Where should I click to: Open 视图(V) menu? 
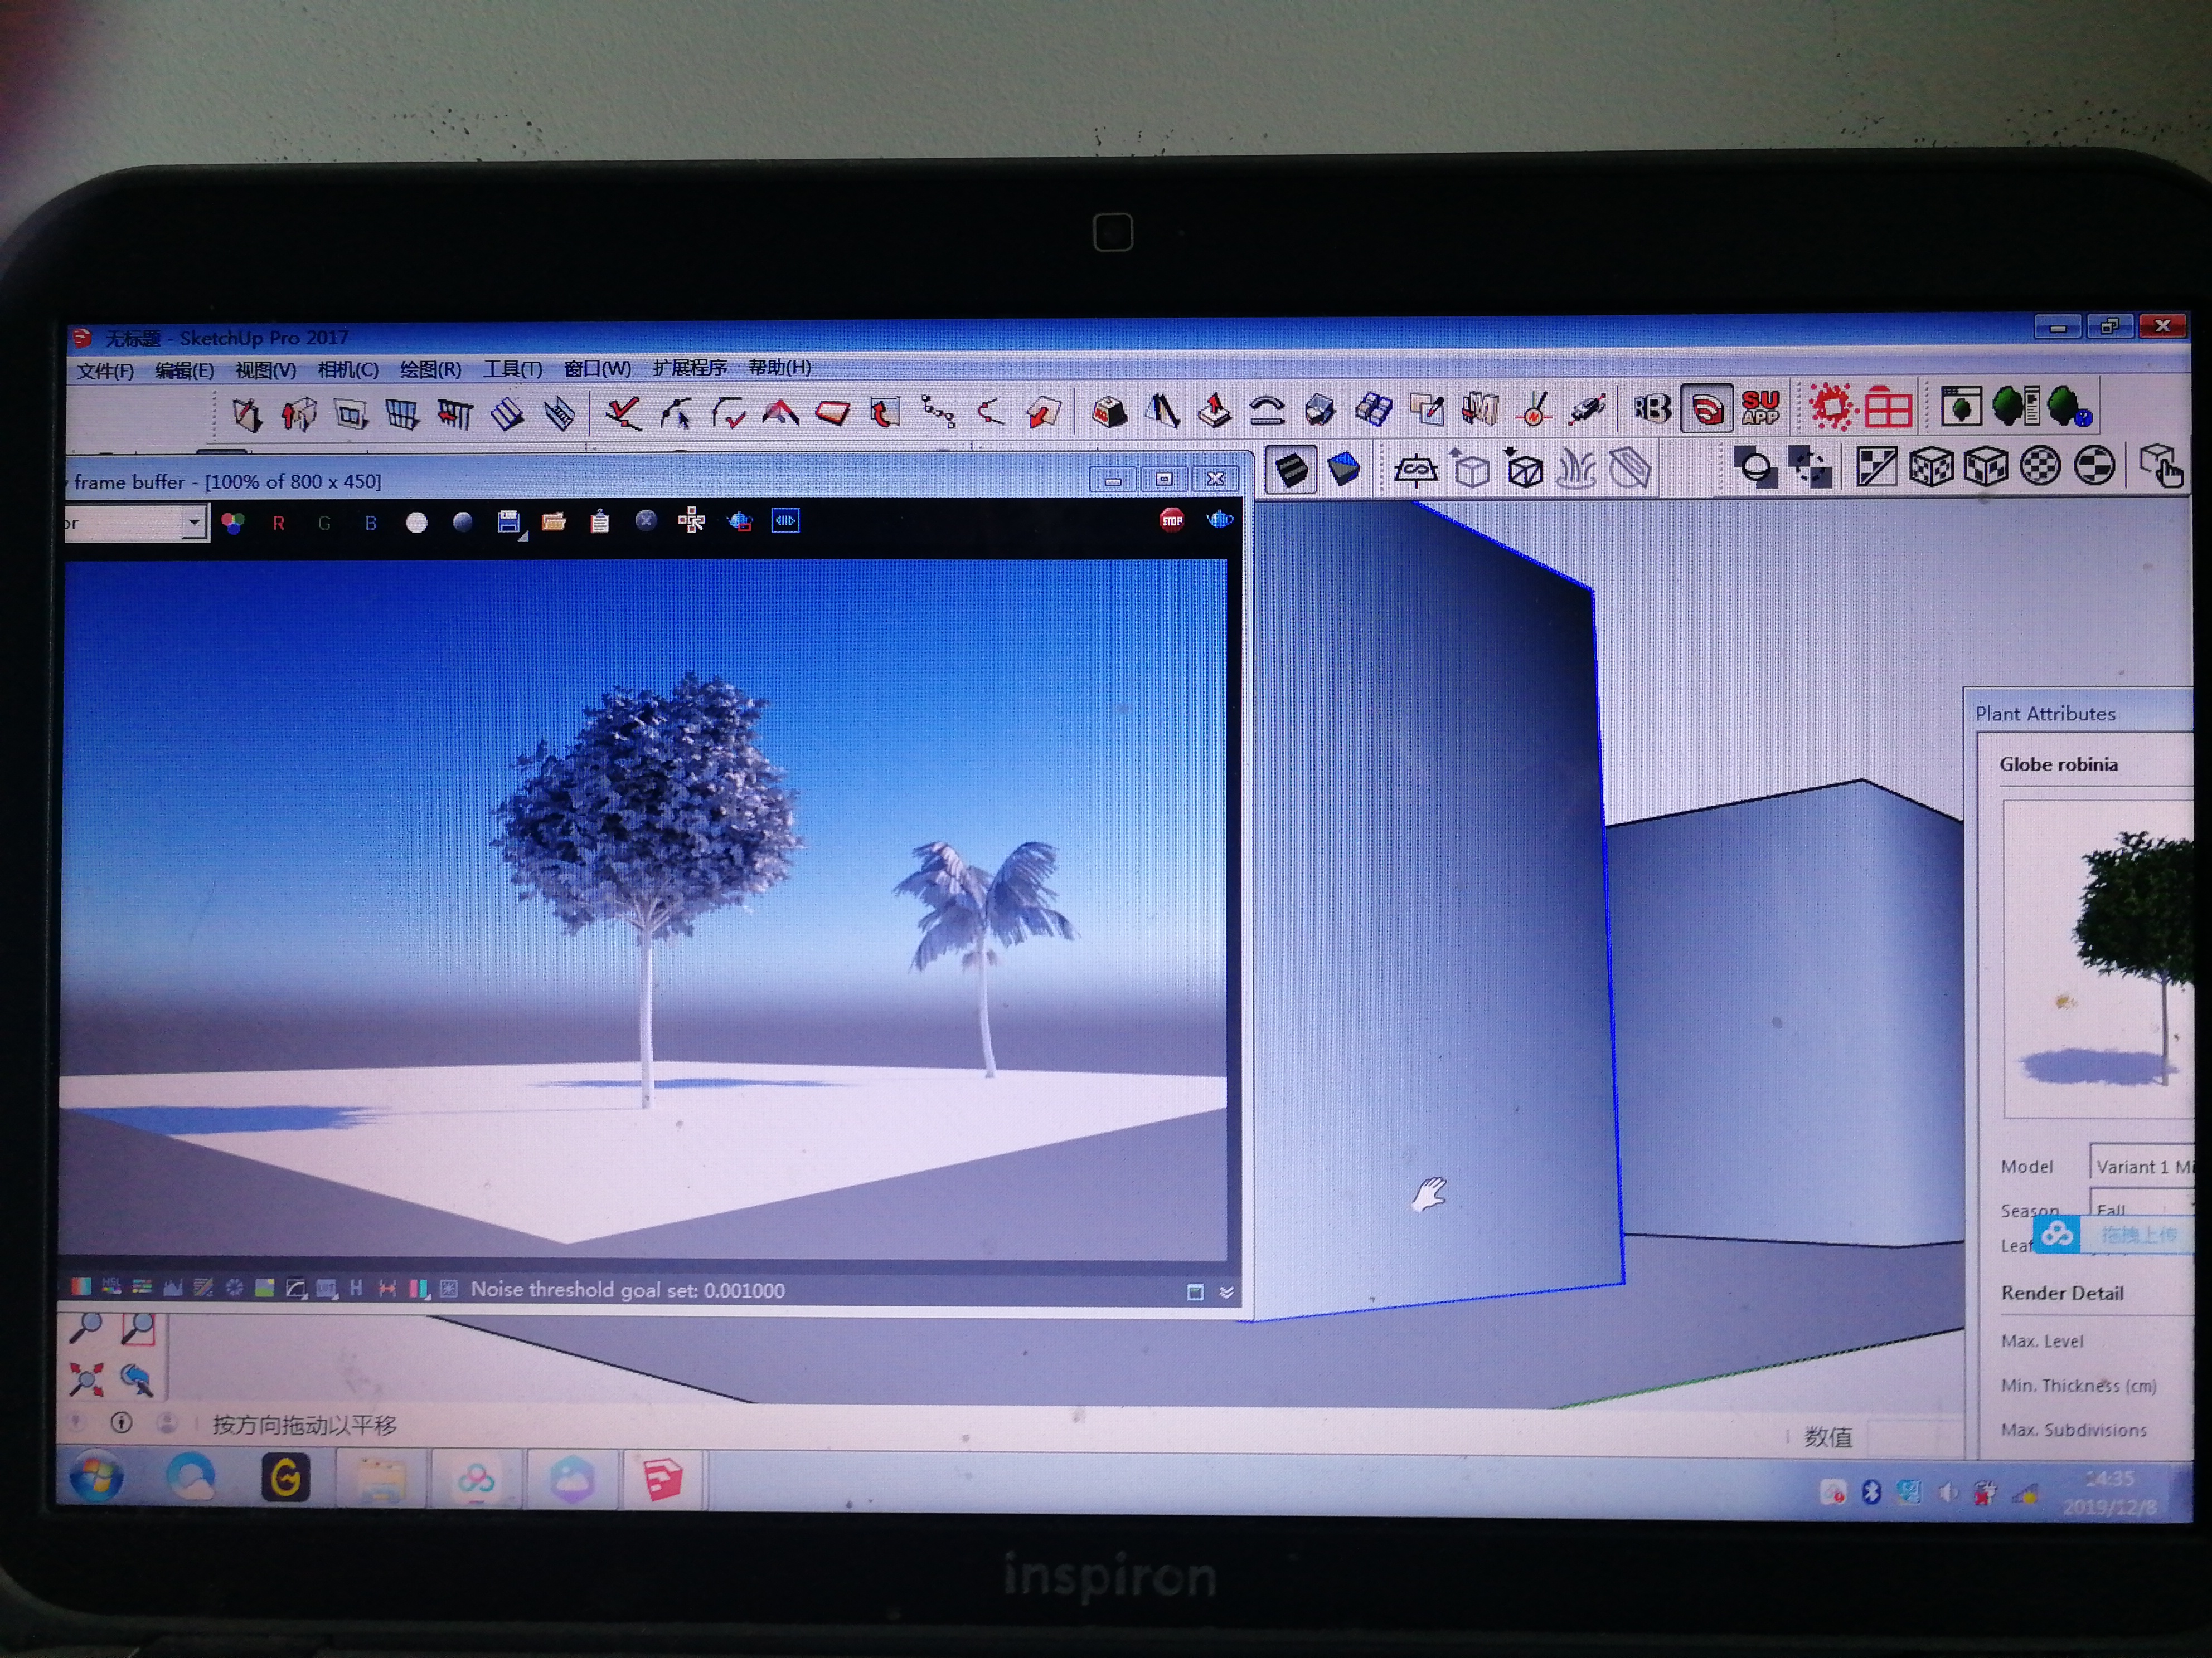coord(265,370)
